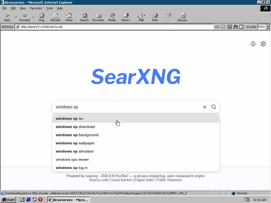This screenshot has width=271, height=203.
Task: Click the Quality PNG field
Action: pyautogui.click(x=261, y=27)
